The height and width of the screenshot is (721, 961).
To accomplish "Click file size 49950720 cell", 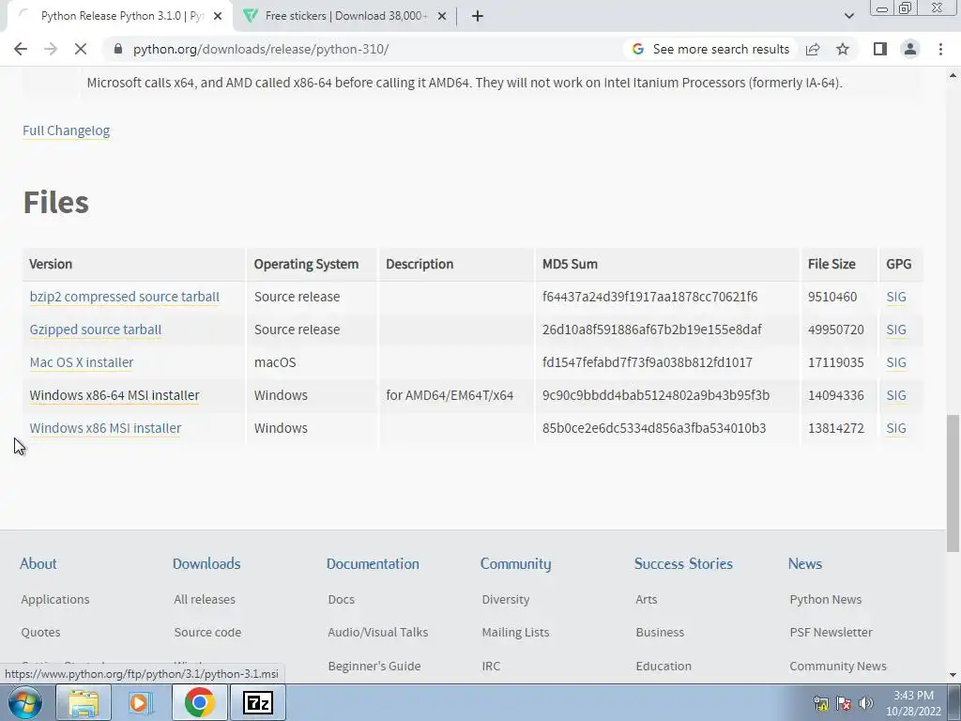I will (x=836, y=330).
